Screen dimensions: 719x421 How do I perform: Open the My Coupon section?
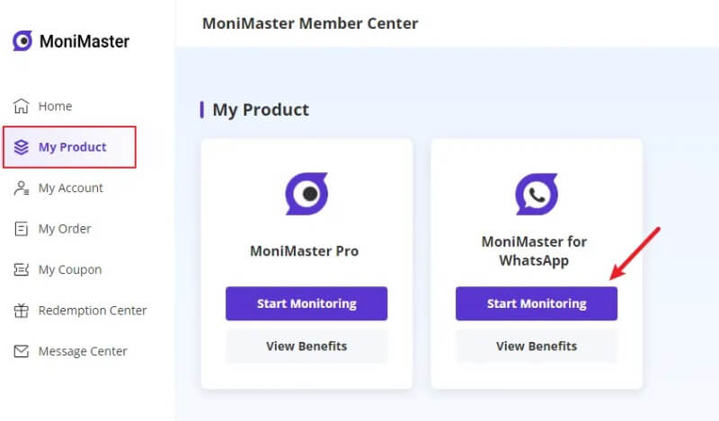pos(69,269)
